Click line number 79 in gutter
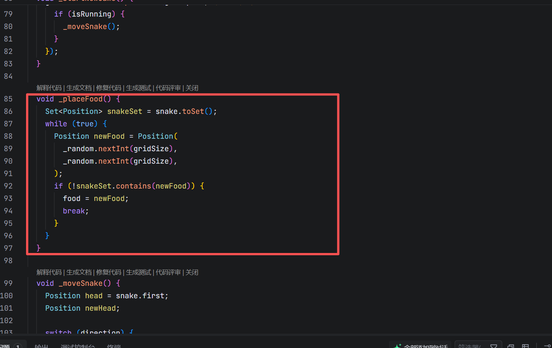 click(x=8, y=14)
